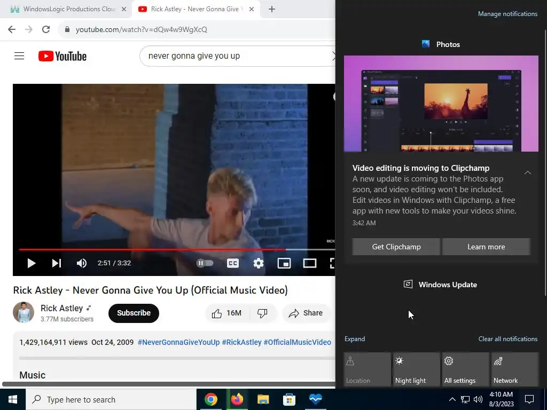Like the video with thumbs up

226,313
